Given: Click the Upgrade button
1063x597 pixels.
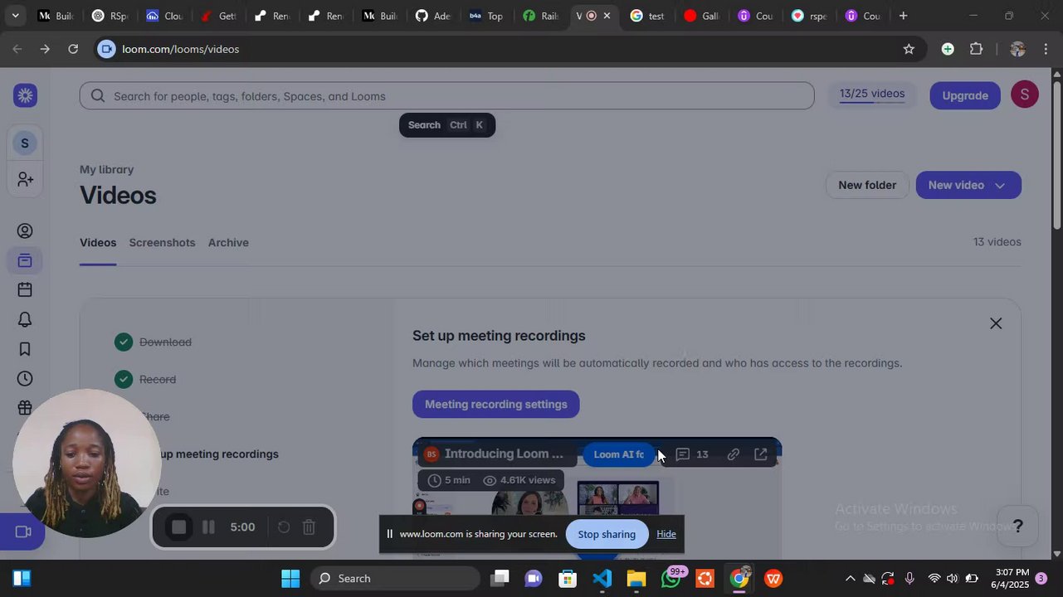Looking at the screenshot, I should point(965,95).
